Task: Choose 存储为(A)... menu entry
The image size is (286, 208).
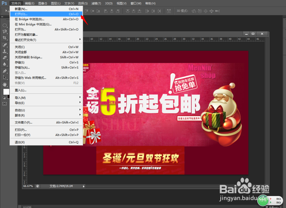Action: click(x=46, y=67)
